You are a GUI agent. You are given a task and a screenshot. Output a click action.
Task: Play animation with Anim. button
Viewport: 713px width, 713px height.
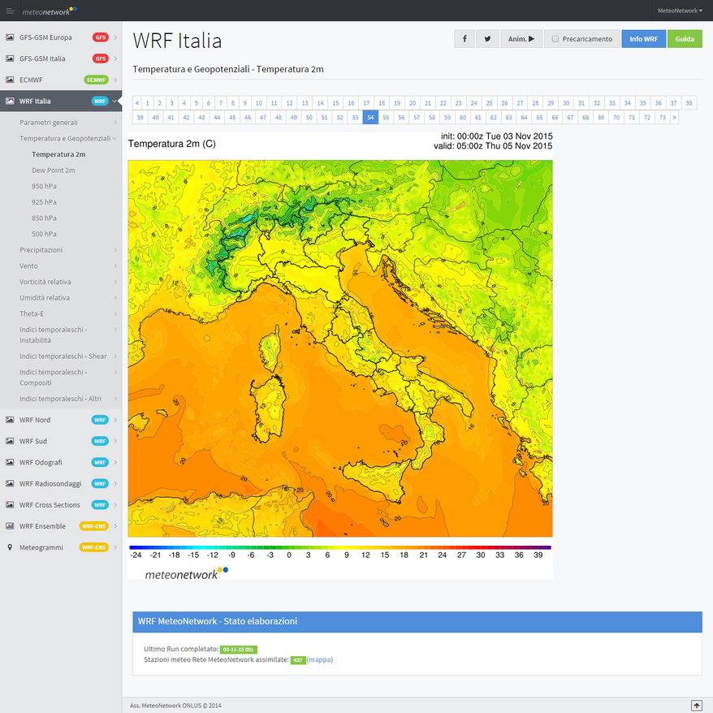pos(521,39)
